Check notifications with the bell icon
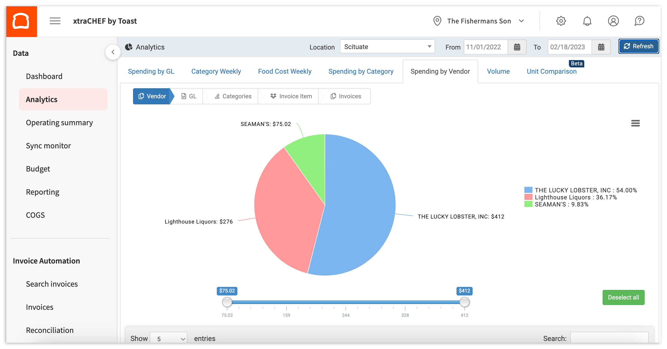 point(587,21)
